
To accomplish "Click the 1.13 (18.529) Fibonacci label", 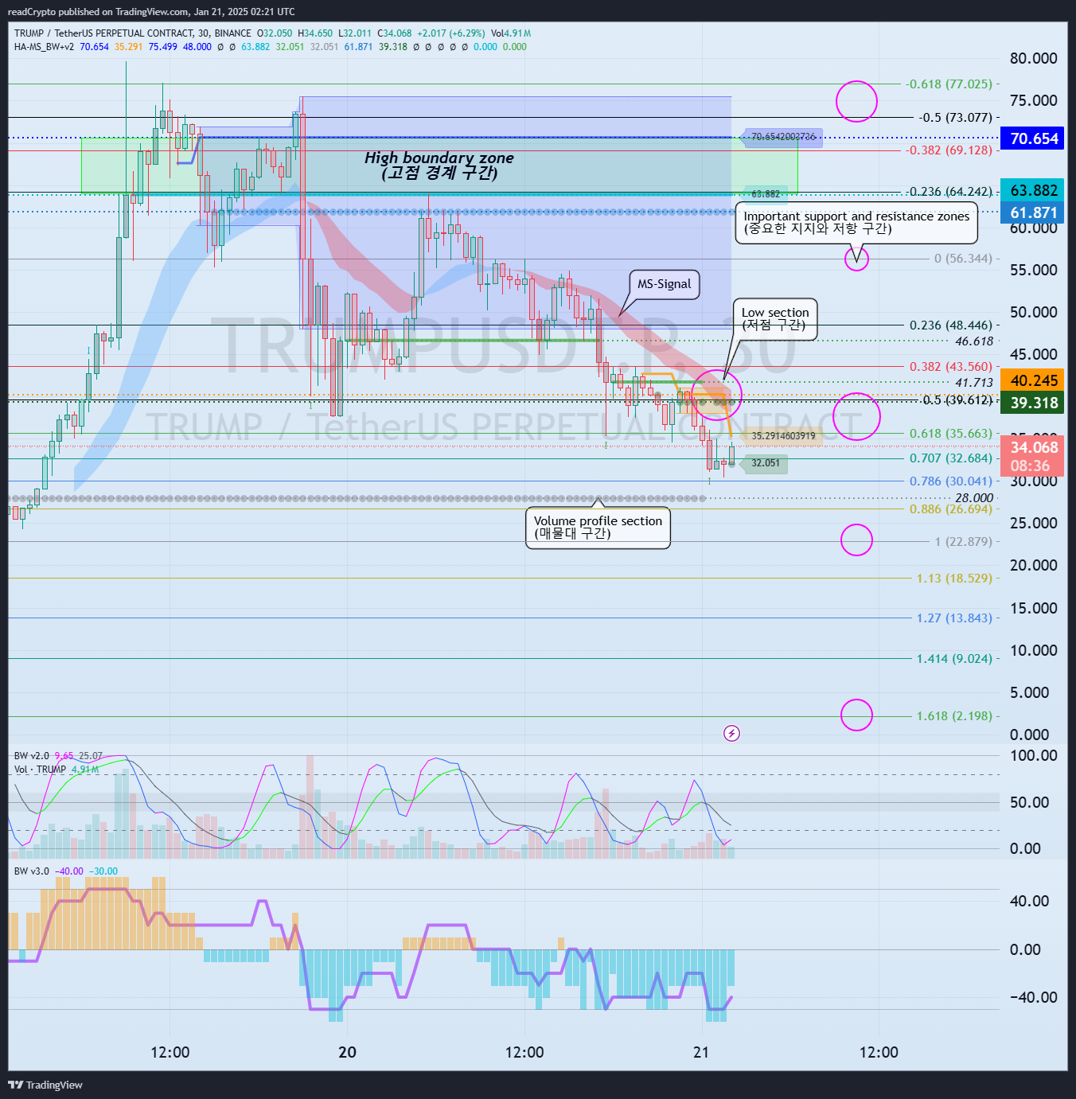I will pyautogui.click(x=954, y=578).
